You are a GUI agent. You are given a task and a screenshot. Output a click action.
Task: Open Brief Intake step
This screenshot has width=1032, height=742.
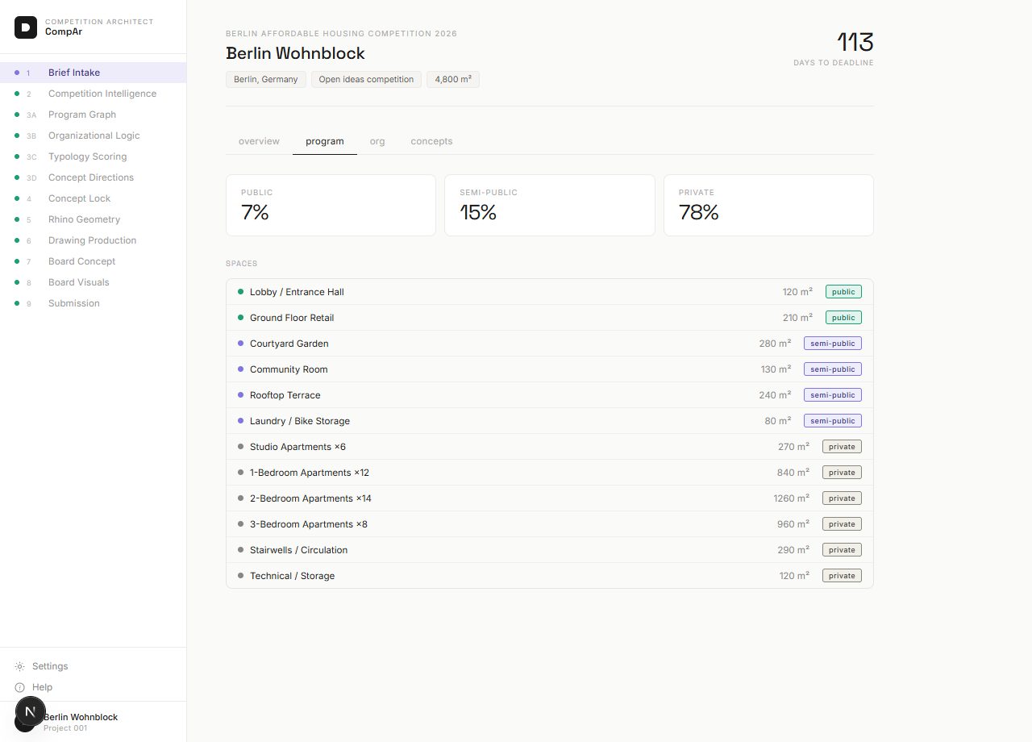click(x=93, y=73)
